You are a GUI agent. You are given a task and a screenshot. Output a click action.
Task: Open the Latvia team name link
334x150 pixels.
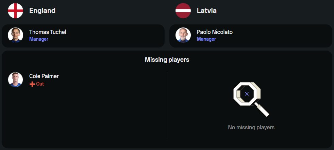tap(206, 11)
